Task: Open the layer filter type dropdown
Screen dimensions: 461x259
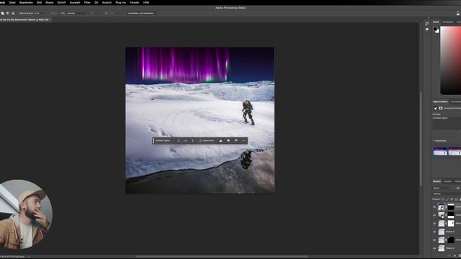Action: click(441, 188)
